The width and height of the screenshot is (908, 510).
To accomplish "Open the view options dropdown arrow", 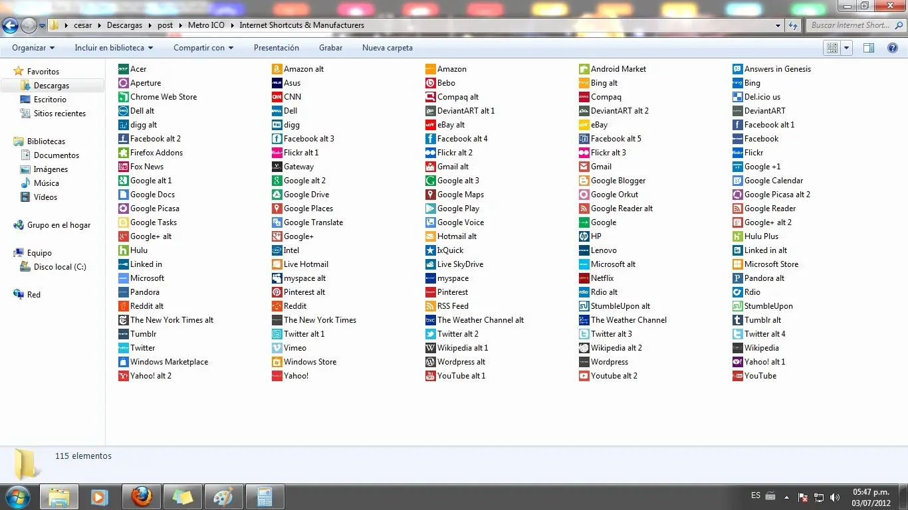I will (x=847, y=48).
